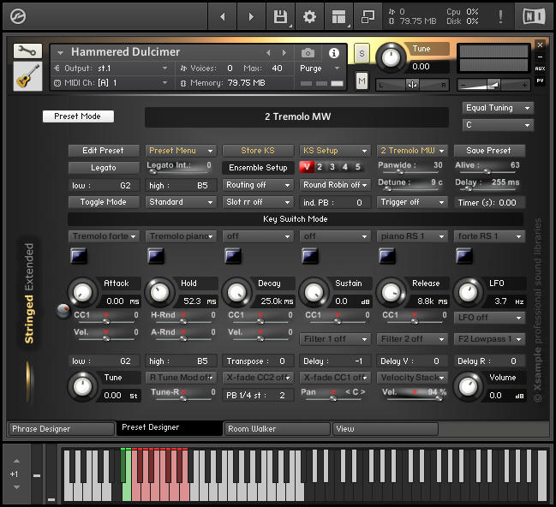This screenshot has height=507, width=556.
Task: Toggle blue square under forte RS 1
Action: [464, 255]
